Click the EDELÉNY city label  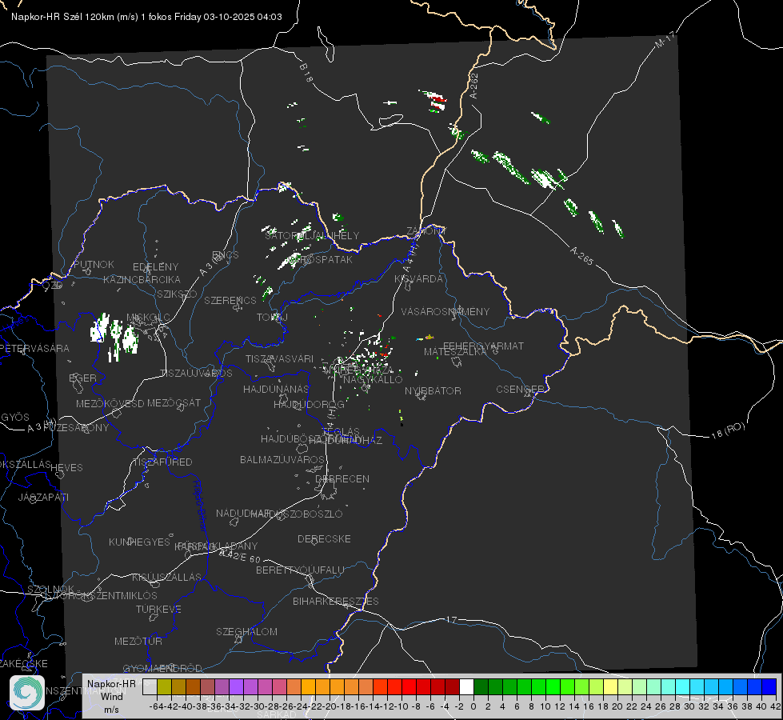(x=155, y=267)
